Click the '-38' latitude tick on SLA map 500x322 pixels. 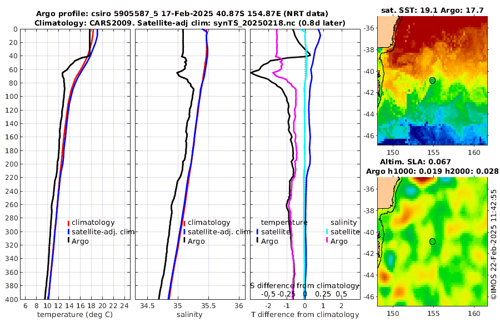(369, 211)
